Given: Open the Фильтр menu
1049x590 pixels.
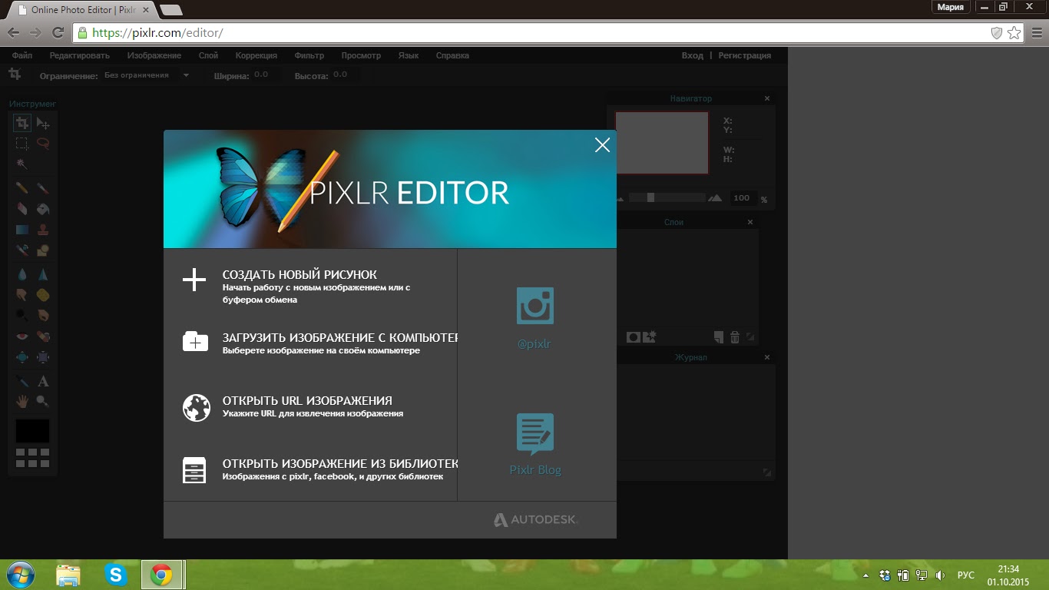Looking at the screenshot, I should [309, 55].
